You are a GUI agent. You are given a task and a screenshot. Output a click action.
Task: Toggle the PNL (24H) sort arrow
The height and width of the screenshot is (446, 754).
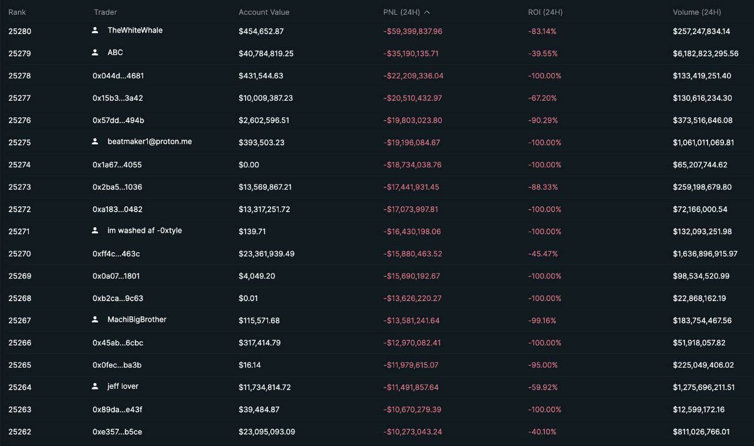tap(427, 12)
